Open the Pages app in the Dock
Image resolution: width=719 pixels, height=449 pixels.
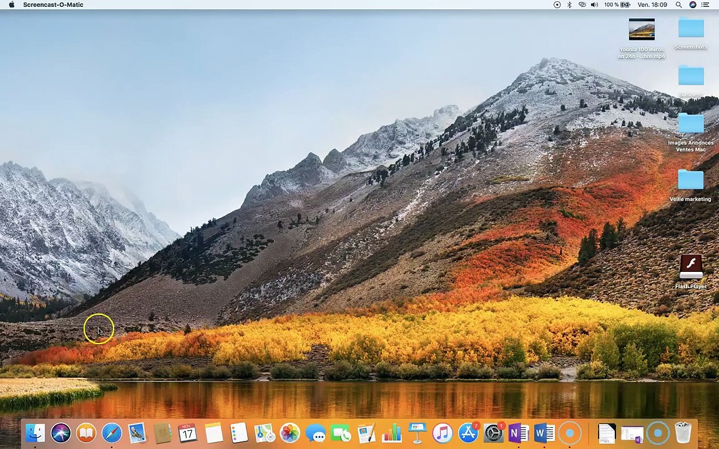366,433
